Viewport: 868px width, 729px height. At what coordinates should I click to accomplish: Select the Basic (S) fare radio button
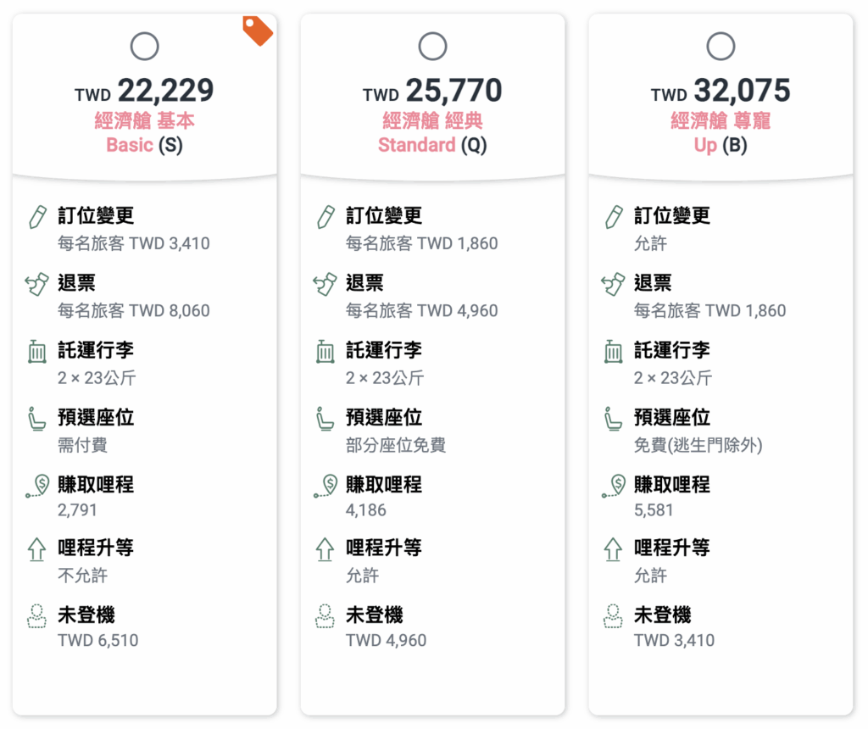(144, 46)
